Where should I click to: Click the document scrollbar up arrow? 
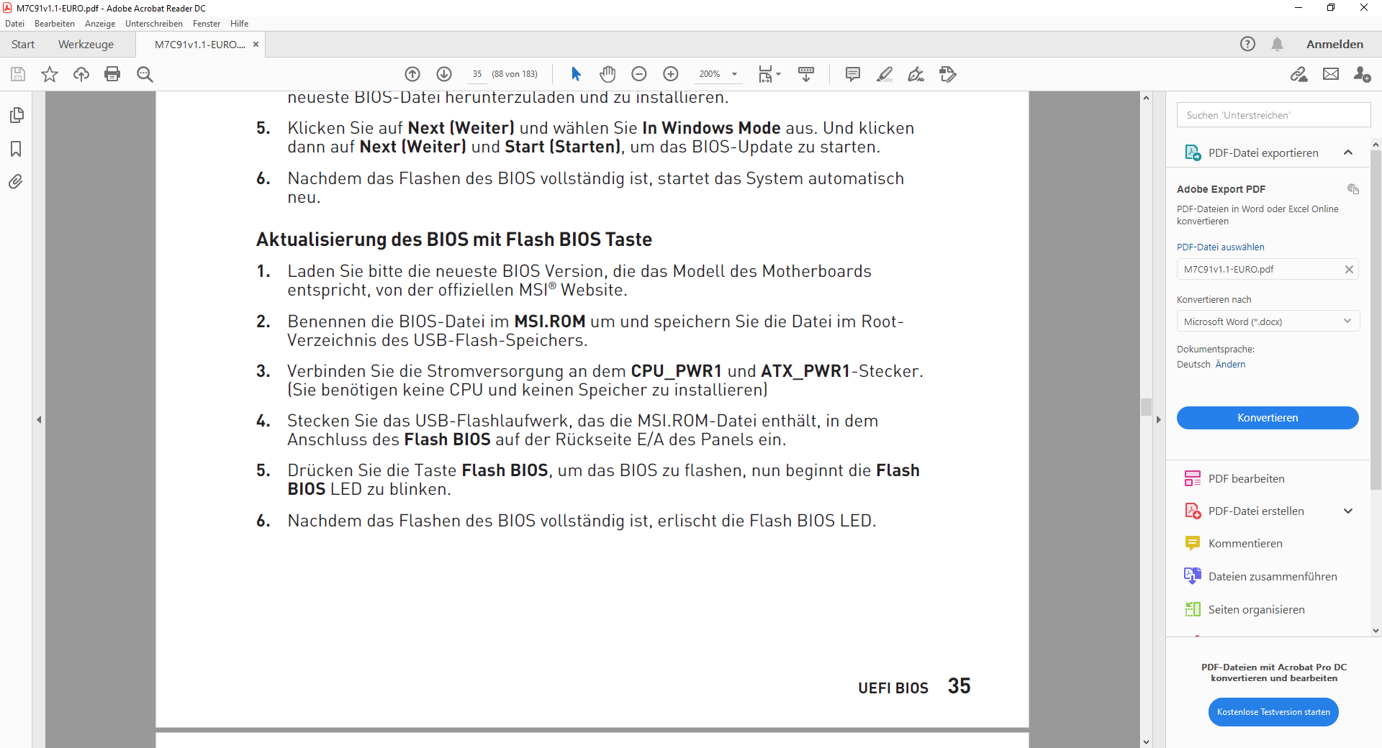tap(1146, 97)
